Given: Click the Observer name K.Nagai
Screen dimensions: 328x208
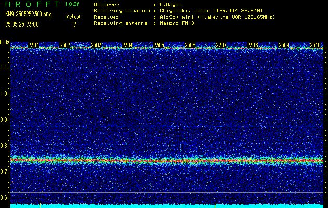Looking at the screenshot, I should 171,4.
